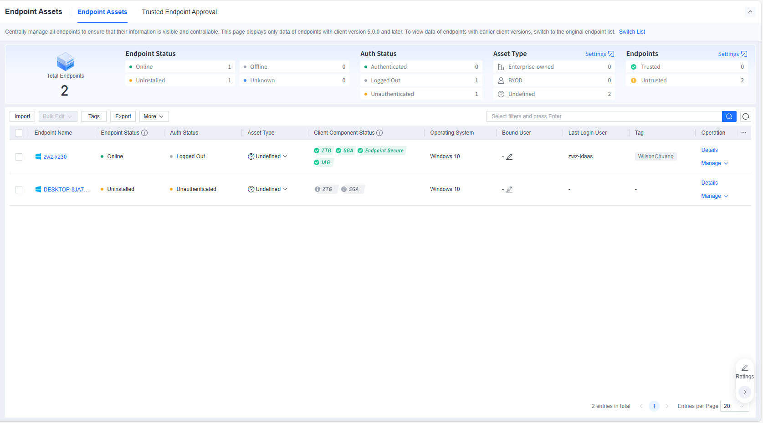Image resolution: width=763 pixels, height=423 pixels.
Task: Filter by Offline endpoint status
Action: 294,67
